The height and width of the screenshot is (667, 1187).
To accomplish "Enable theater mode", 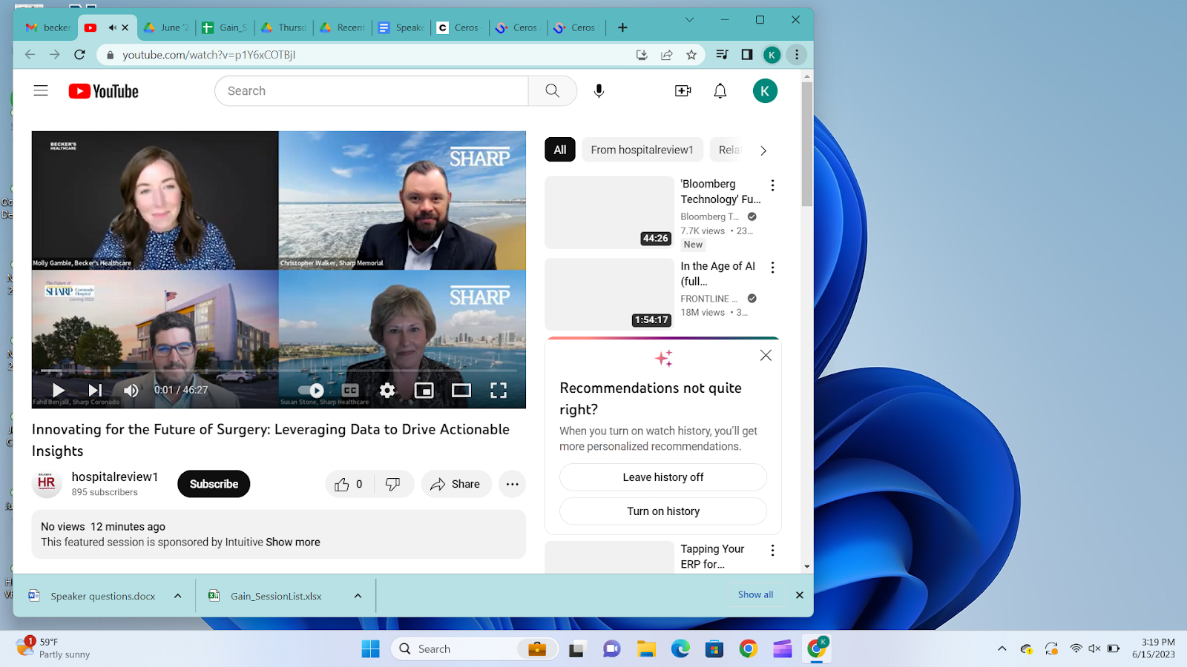I will tap(461, 390).
